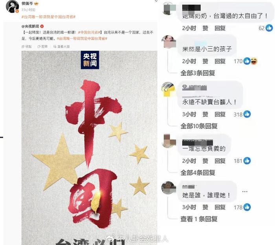Click the like icon beside count 178
This screenshot has width=275, height=245.
pyautogui.click(x=247, y=207)
